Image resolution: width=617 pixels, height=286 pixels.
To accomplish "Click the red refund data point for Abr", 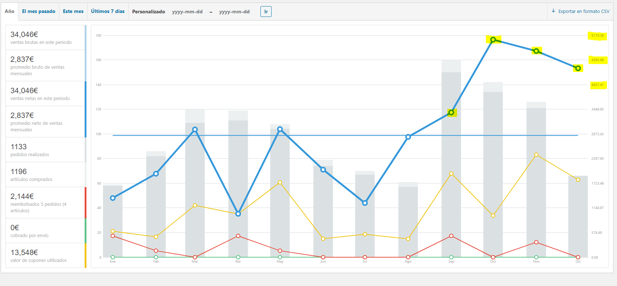I will click(x=238, y=236).
